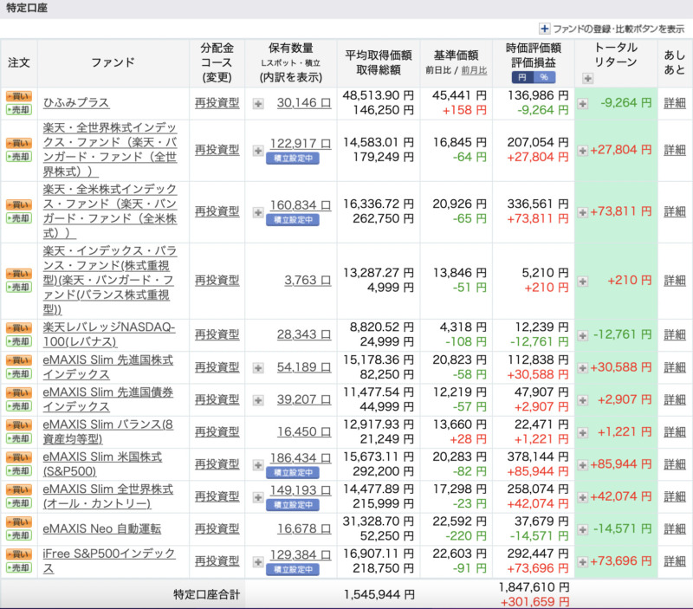Click 買い for eMAXIS Slim バランス(8資産均等型)
This screenshot has height=609, width=693.
click(19, 425)
